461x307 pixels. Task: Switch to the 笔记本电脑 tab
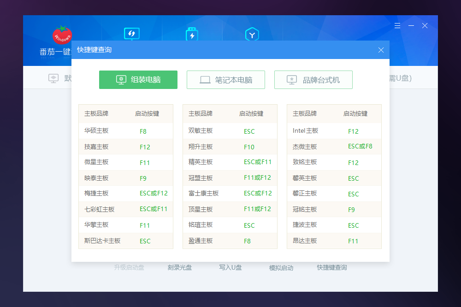click(x=226, y=80)
